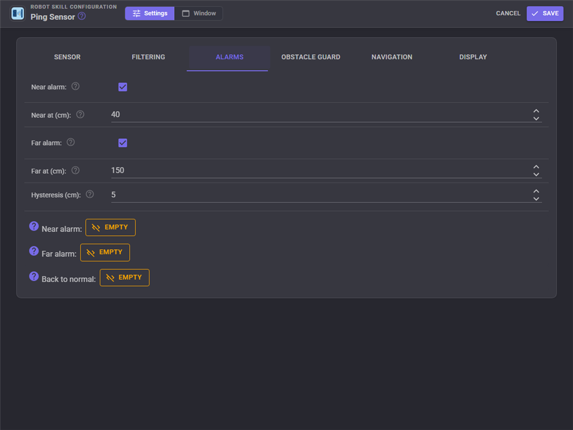Go to the Obstacle Guard tab
Screen dimensions: 573x430
(311, 58)
